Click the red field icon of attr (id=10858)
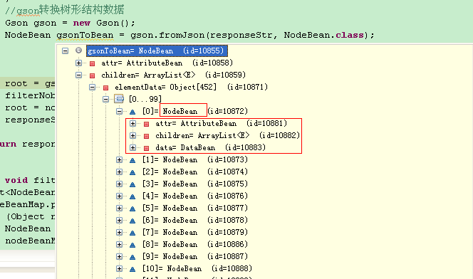Image resolution: width=473 pixels, height=279 pixels. [93, 63]
